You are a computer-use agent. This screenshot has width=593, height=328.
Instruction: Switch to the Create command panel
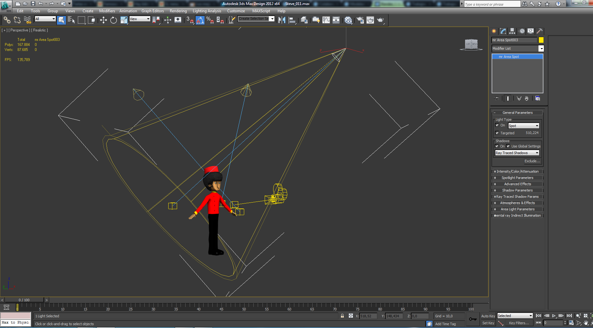tap(494, 31)
